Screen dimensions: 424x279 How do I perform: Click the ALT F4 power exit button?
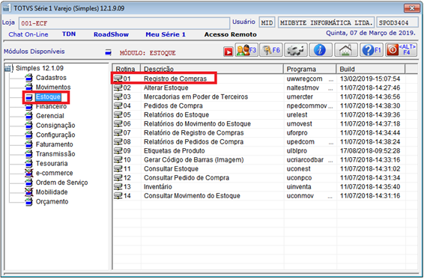401,50
